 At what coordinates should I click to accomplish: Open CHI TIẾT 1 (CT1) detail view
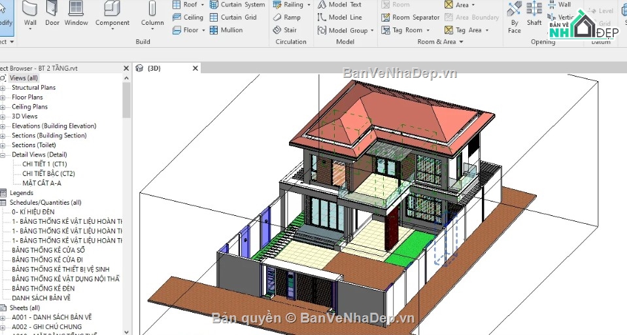coord(44,164)
